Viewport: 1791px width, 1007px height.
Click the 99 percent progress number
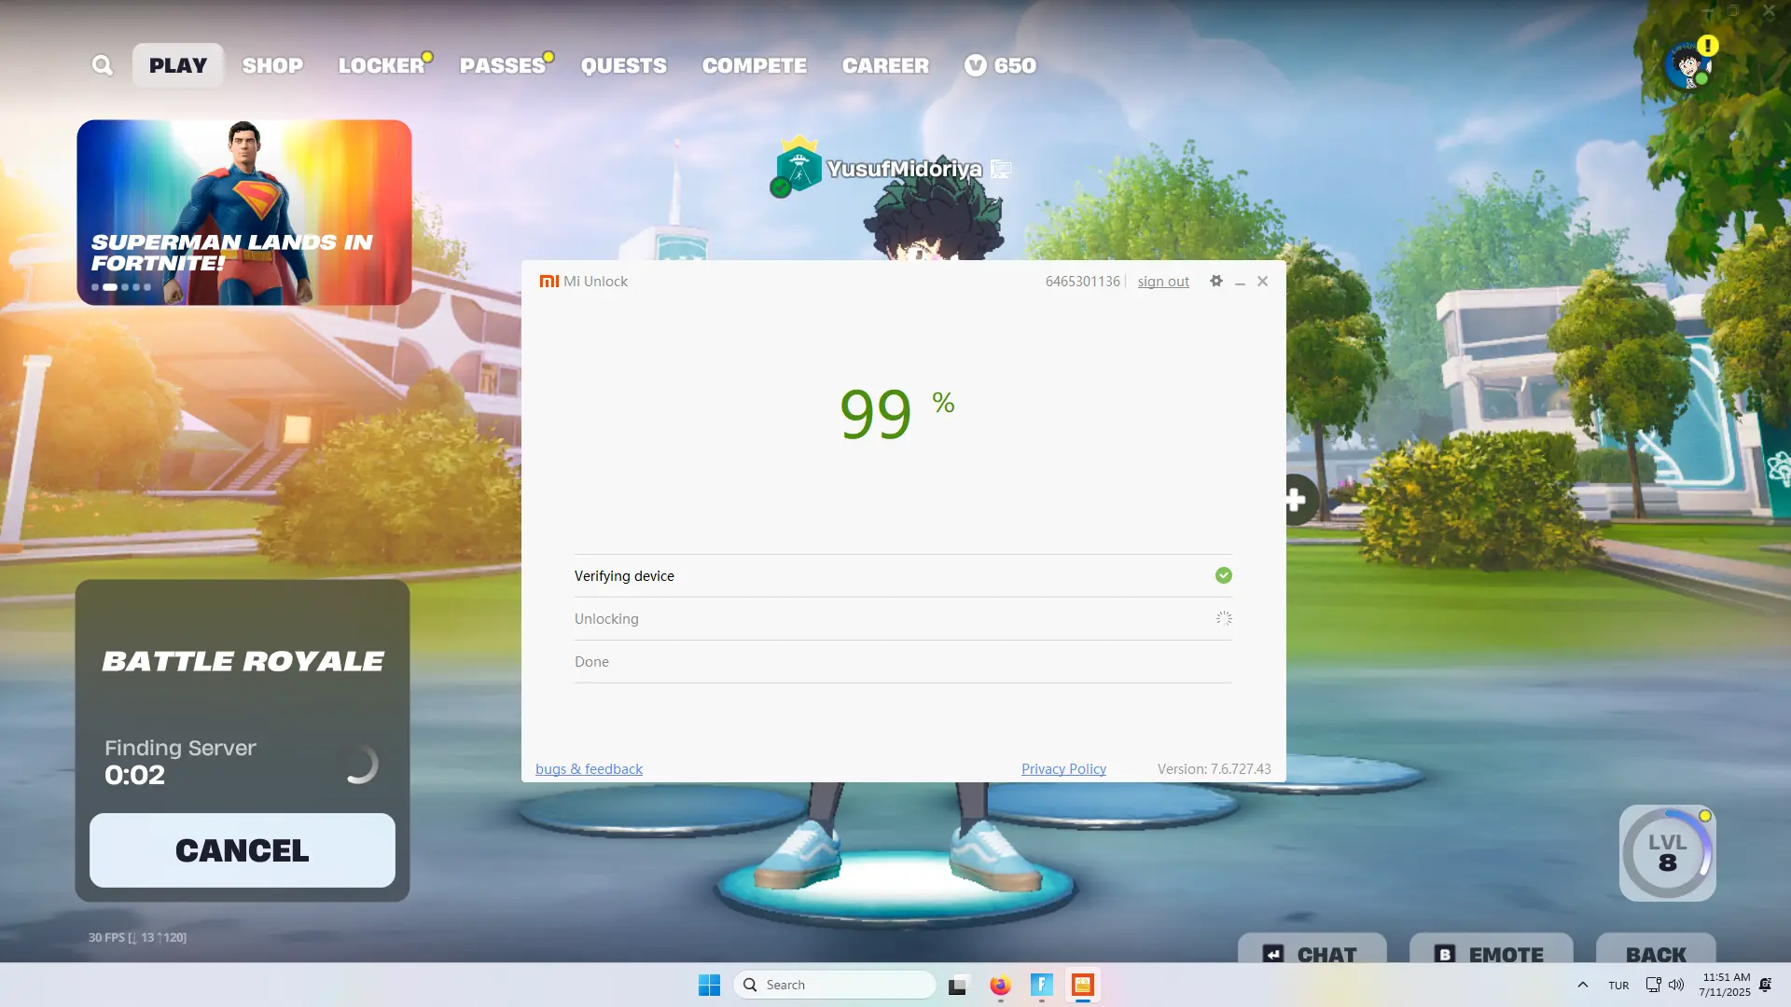point(875,414)
